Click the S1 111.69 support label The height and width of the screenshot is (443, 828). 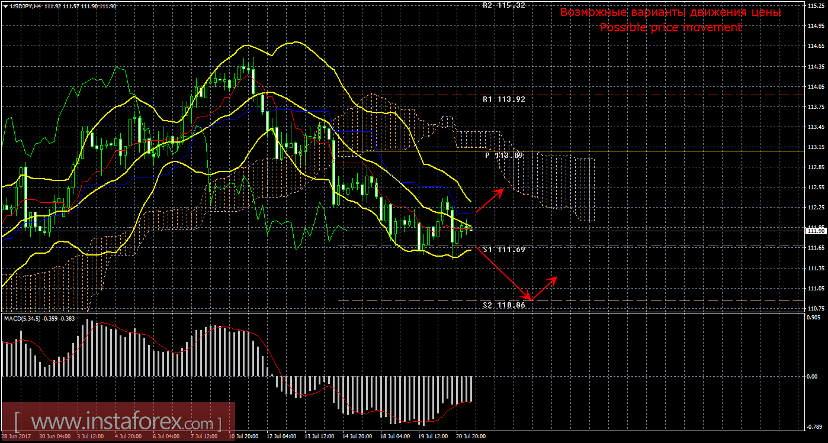point(503,250)
